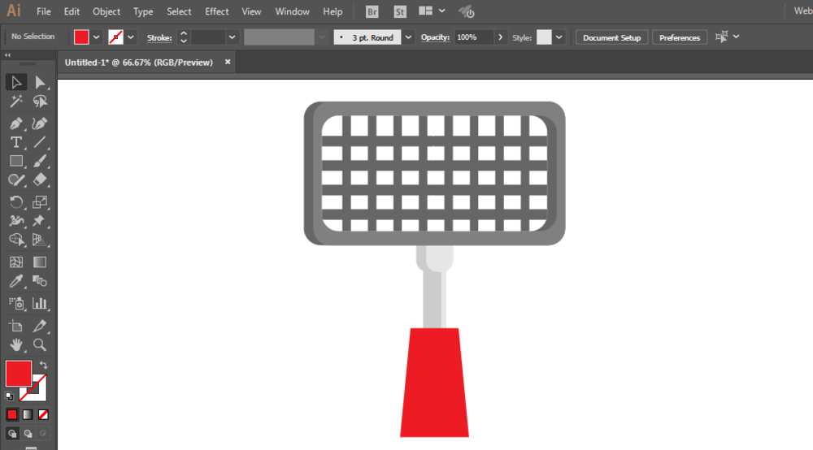Expand the 3 pt. Round brush dropdown

pyautogui.click(x=408, y=37)
